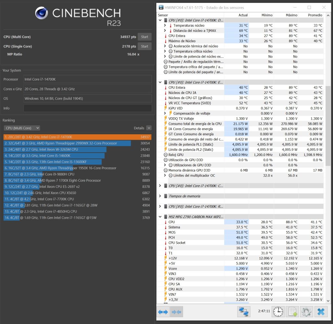Click the Mínimo column header
The width and height of the screenshot is (333, 324).
click(267, 15)
